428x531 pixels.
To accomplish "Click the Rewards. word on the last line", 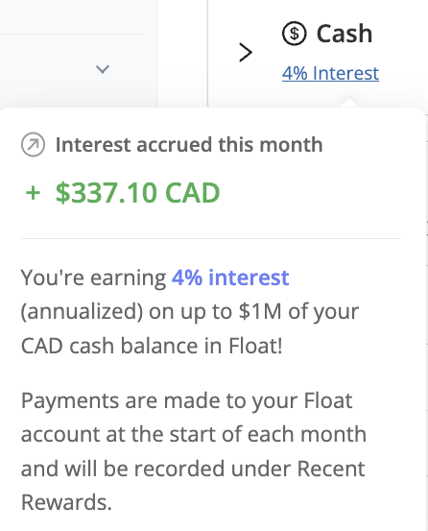I will click(x=66, y=502).
